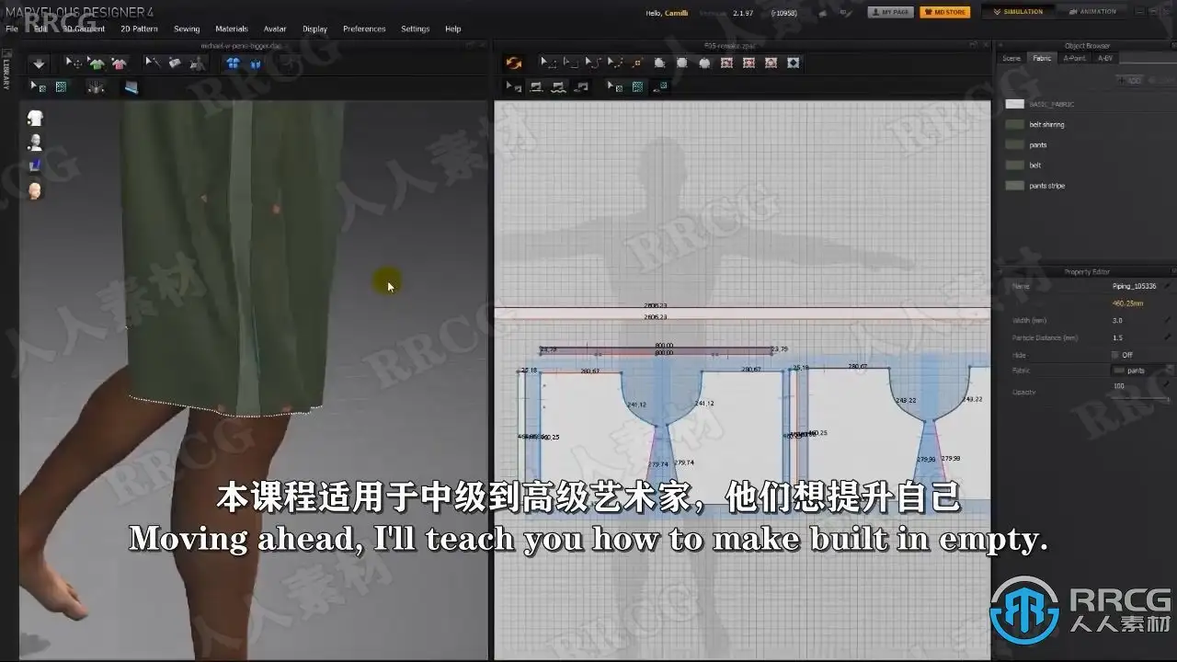Click the segment sewing tool icon in 2D toolbar
1177x662 pixels.
pyautogui.click(x=536, y=86)
